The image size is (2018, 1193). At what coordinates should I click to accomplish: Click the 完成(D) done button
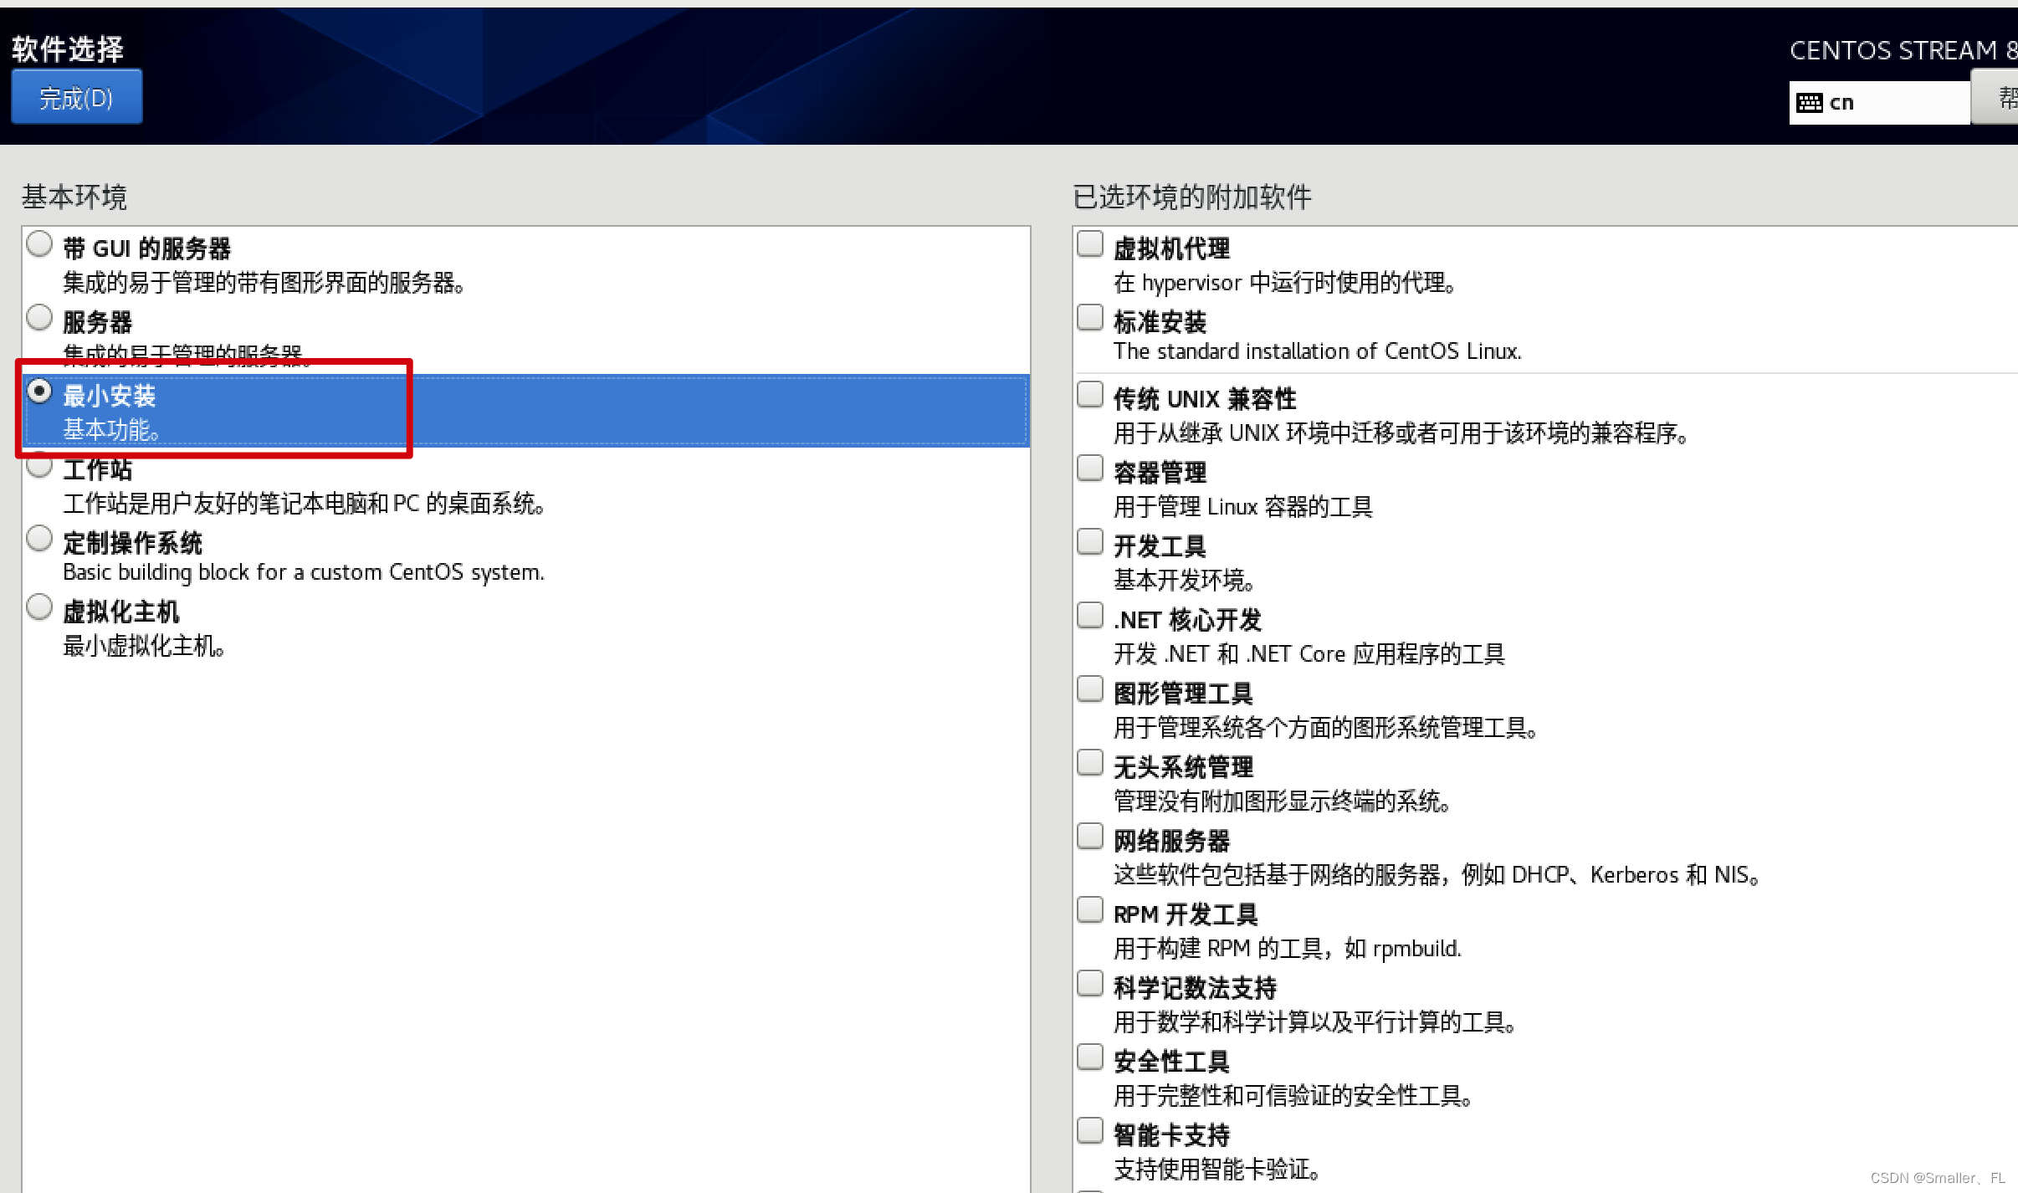[x=76, y=98]
